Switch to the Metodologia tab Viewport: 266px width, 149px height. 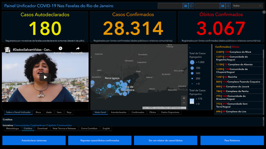pyautogui.click(x=12, y=128)
